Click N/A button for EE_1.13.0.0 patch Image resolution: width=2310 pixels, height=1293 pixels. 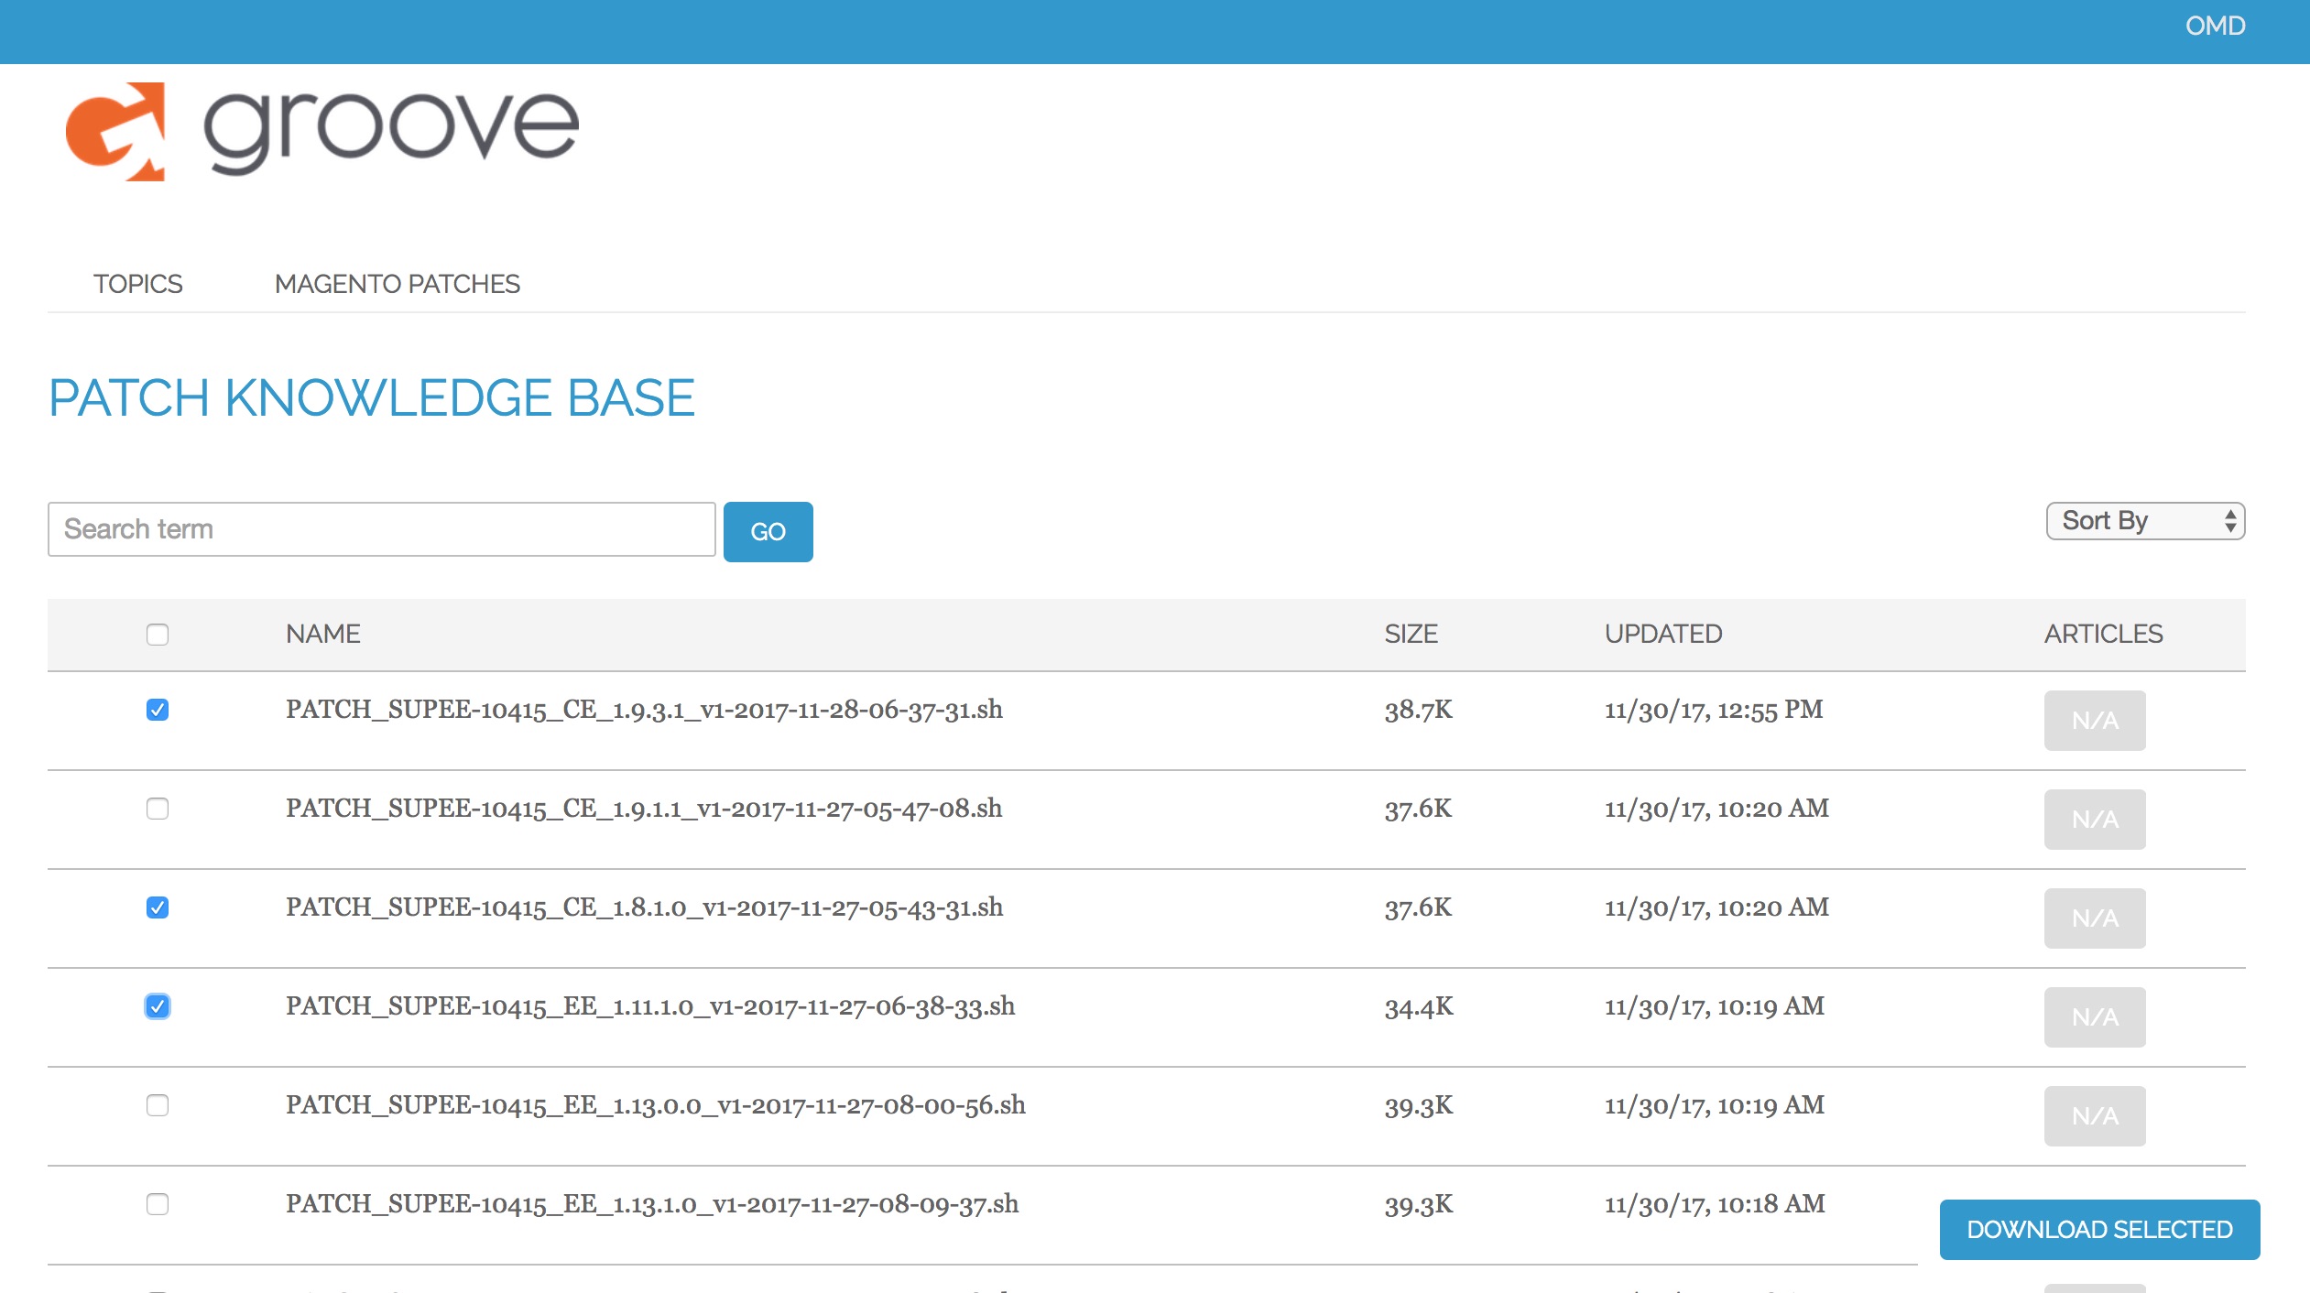pos(2095,1116)
